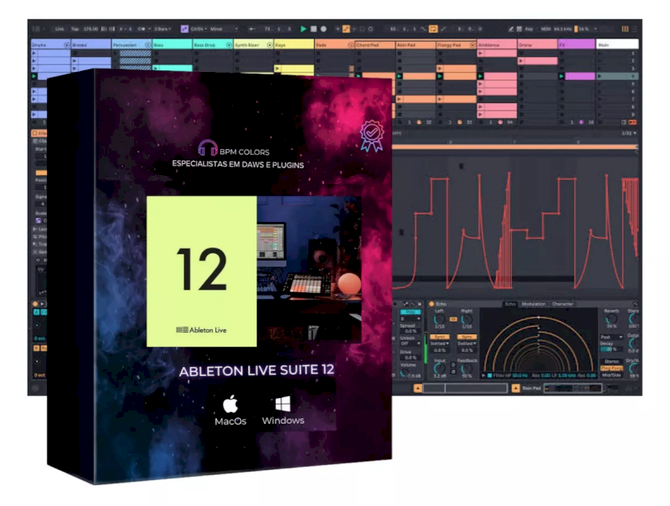Toggle the Echo device activator
Image resolution: width=670 pixels, height=506 pixels.
pos(431,304)
